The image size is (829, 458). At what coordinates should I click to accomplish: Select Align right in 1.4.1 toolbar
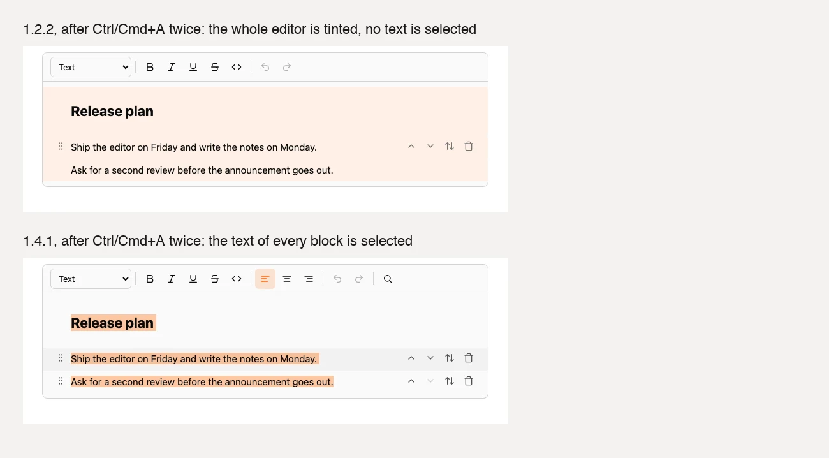point(309,279)
